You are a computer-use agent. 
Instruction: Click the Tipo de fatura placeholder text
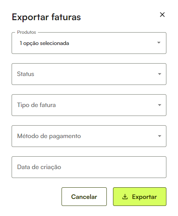coord(36,105)
